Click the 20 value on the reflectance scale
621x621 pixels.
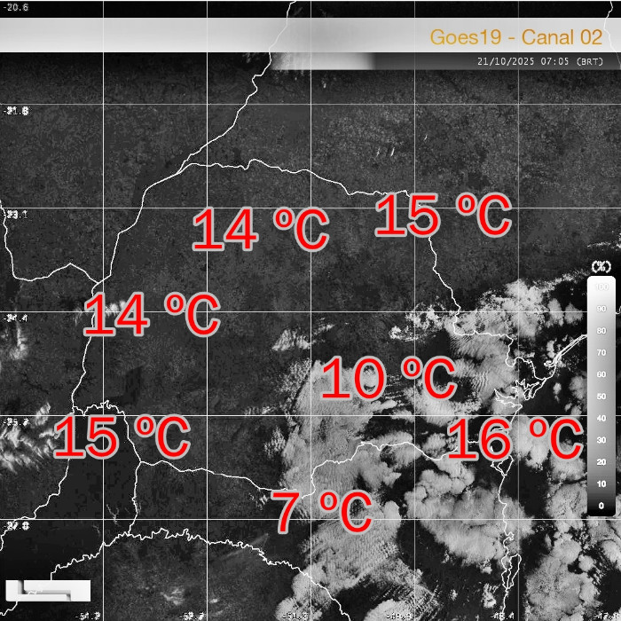click(x=602, y=462)
